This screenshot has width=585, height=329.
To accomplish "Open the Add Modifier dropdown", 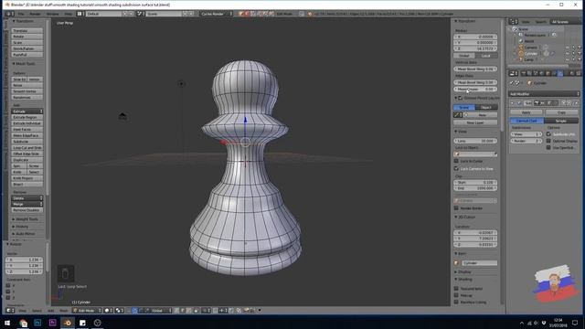I will click(545, 94).
